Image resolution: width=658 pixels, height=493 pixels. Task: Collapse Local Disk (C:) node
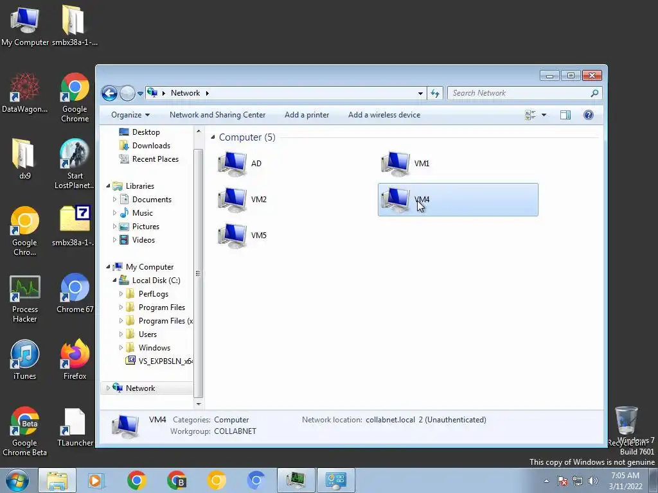(x=114, y=281)
